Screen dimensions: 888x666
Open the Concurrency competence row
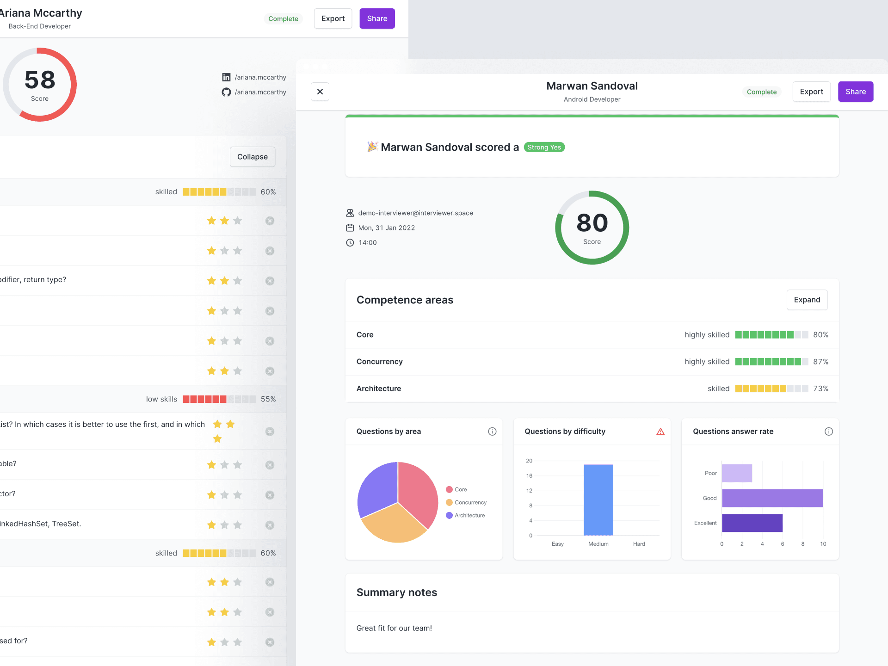coord(379,362)
